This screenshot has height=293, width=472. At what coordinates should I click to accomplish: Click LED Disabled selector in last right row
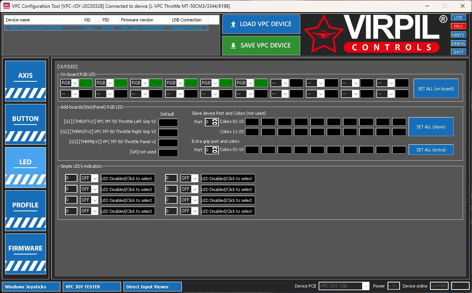click(228, 211)
